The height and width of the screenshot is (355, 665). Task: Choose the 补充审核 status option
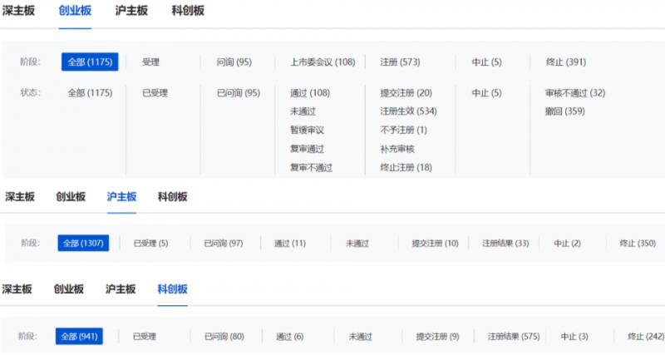tap(397, 150)
